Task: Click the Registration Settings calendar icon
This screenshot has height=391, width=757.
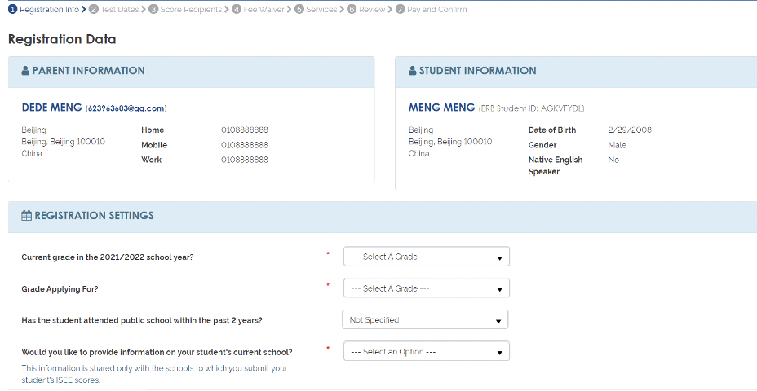Action: 26,216
